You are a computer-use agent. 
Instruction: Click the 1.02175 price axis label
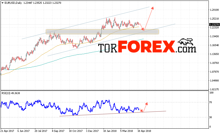[x=214, y=89]
